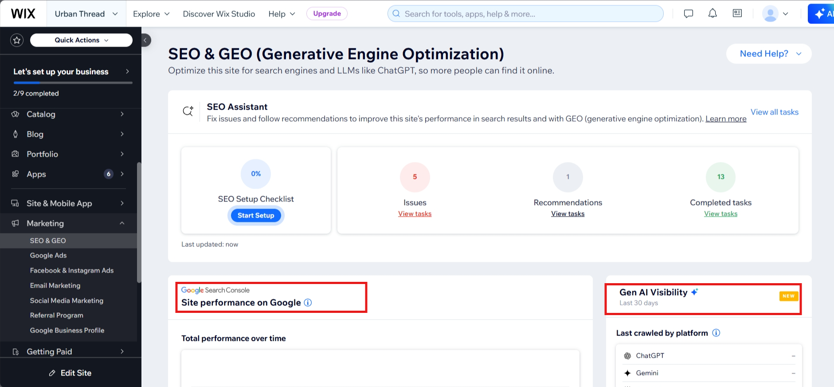The height and width of the screenshot is (387, 834).
Task: Click the SEO Assistant search sparkle icon
Action: 188,111
